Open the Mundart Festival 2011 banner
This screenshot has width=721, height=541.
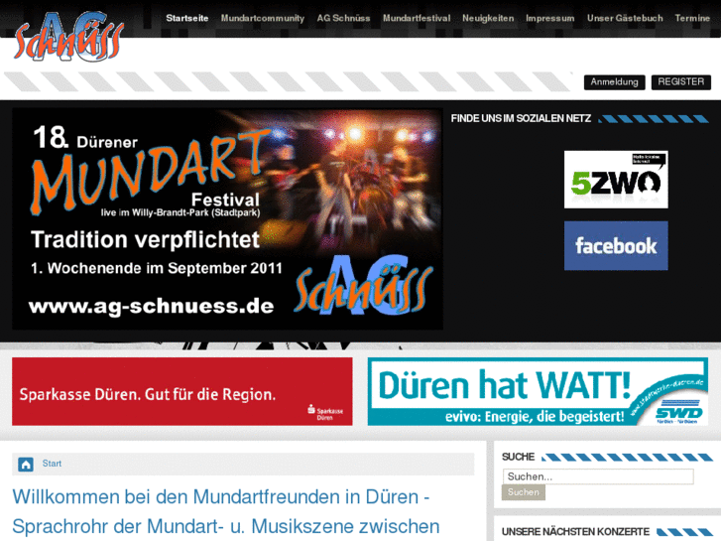[x=227, y=218]
